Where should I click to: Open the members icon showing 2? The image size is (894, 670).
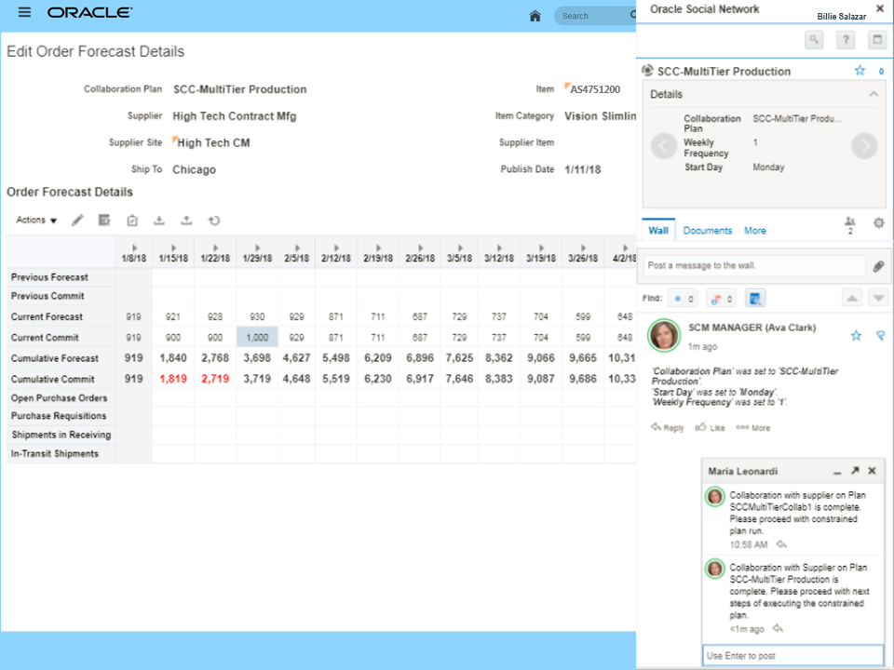pyautogui.click(x=850, y=225)
